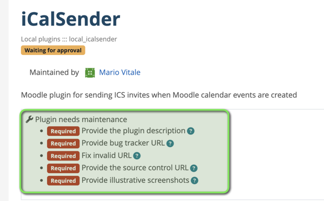Click the Local plugins category text
324x201 pixels.
tap(41, 39)
